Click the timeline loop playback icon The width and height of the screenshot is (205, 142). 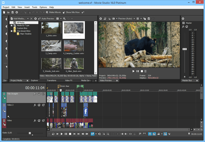(53, 134)
